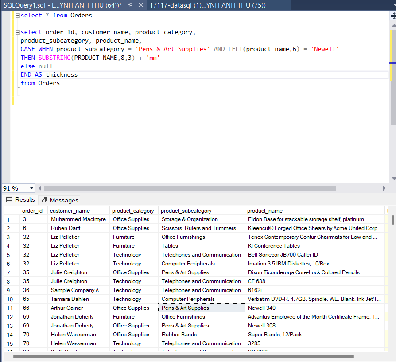The width and height of the screenshot is (396, 362).
Task: Switch to the Messages tab
Action: pyautogui.click(x=63, y=200)
